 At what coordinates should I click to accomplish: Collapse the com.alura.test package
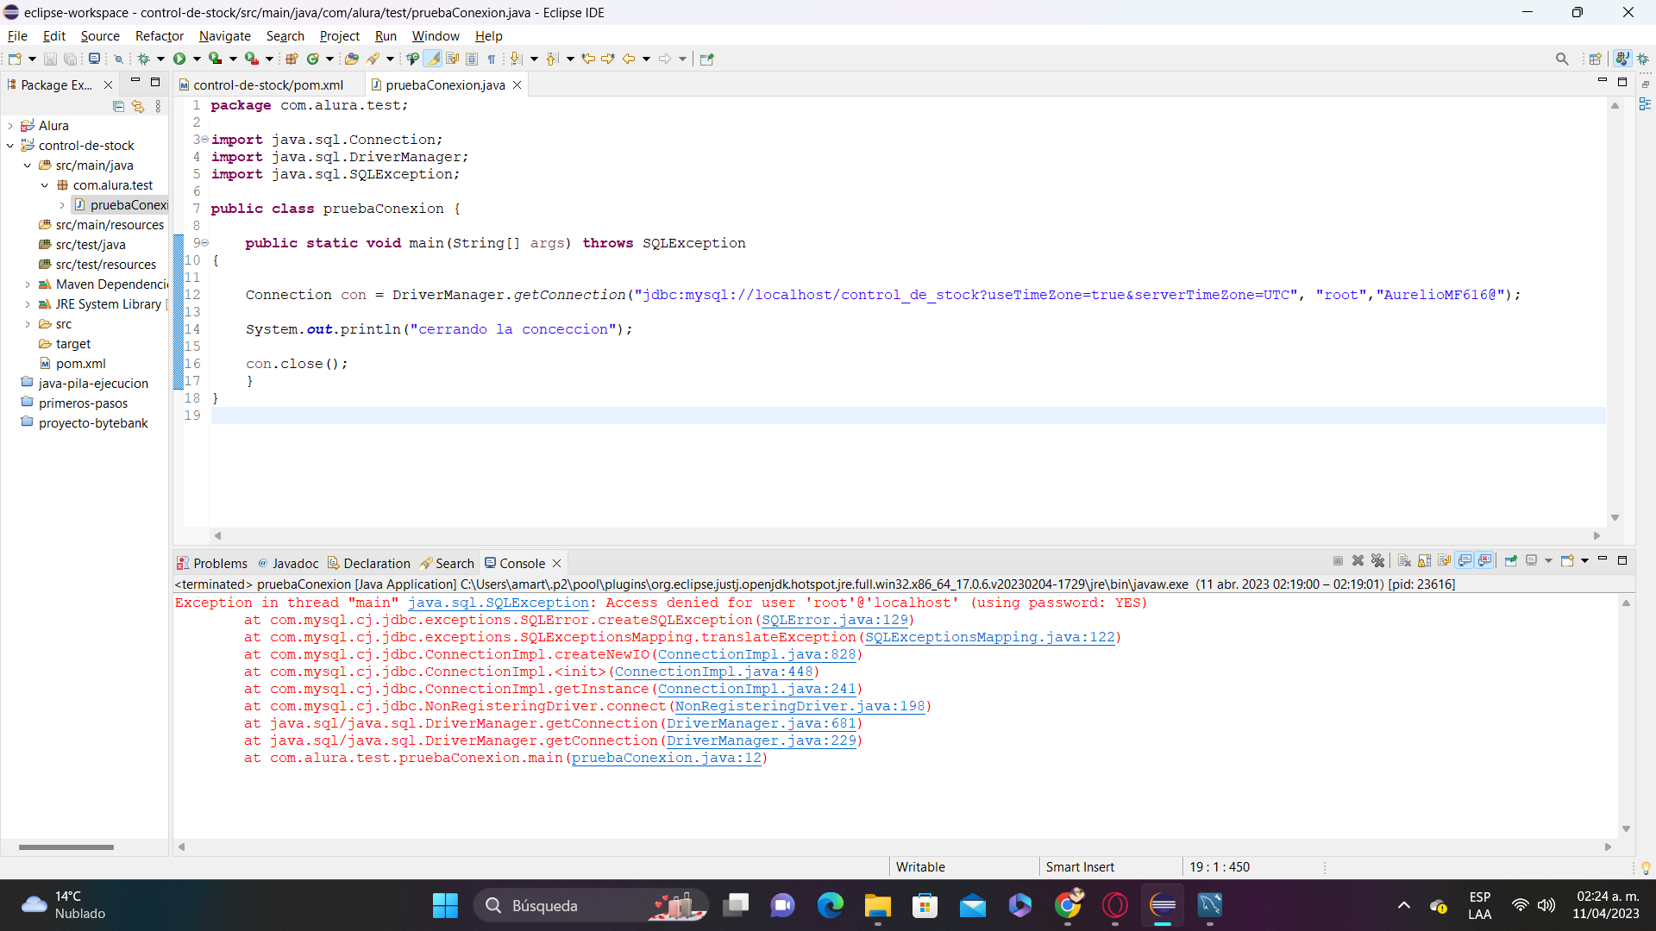pos(45,185)
